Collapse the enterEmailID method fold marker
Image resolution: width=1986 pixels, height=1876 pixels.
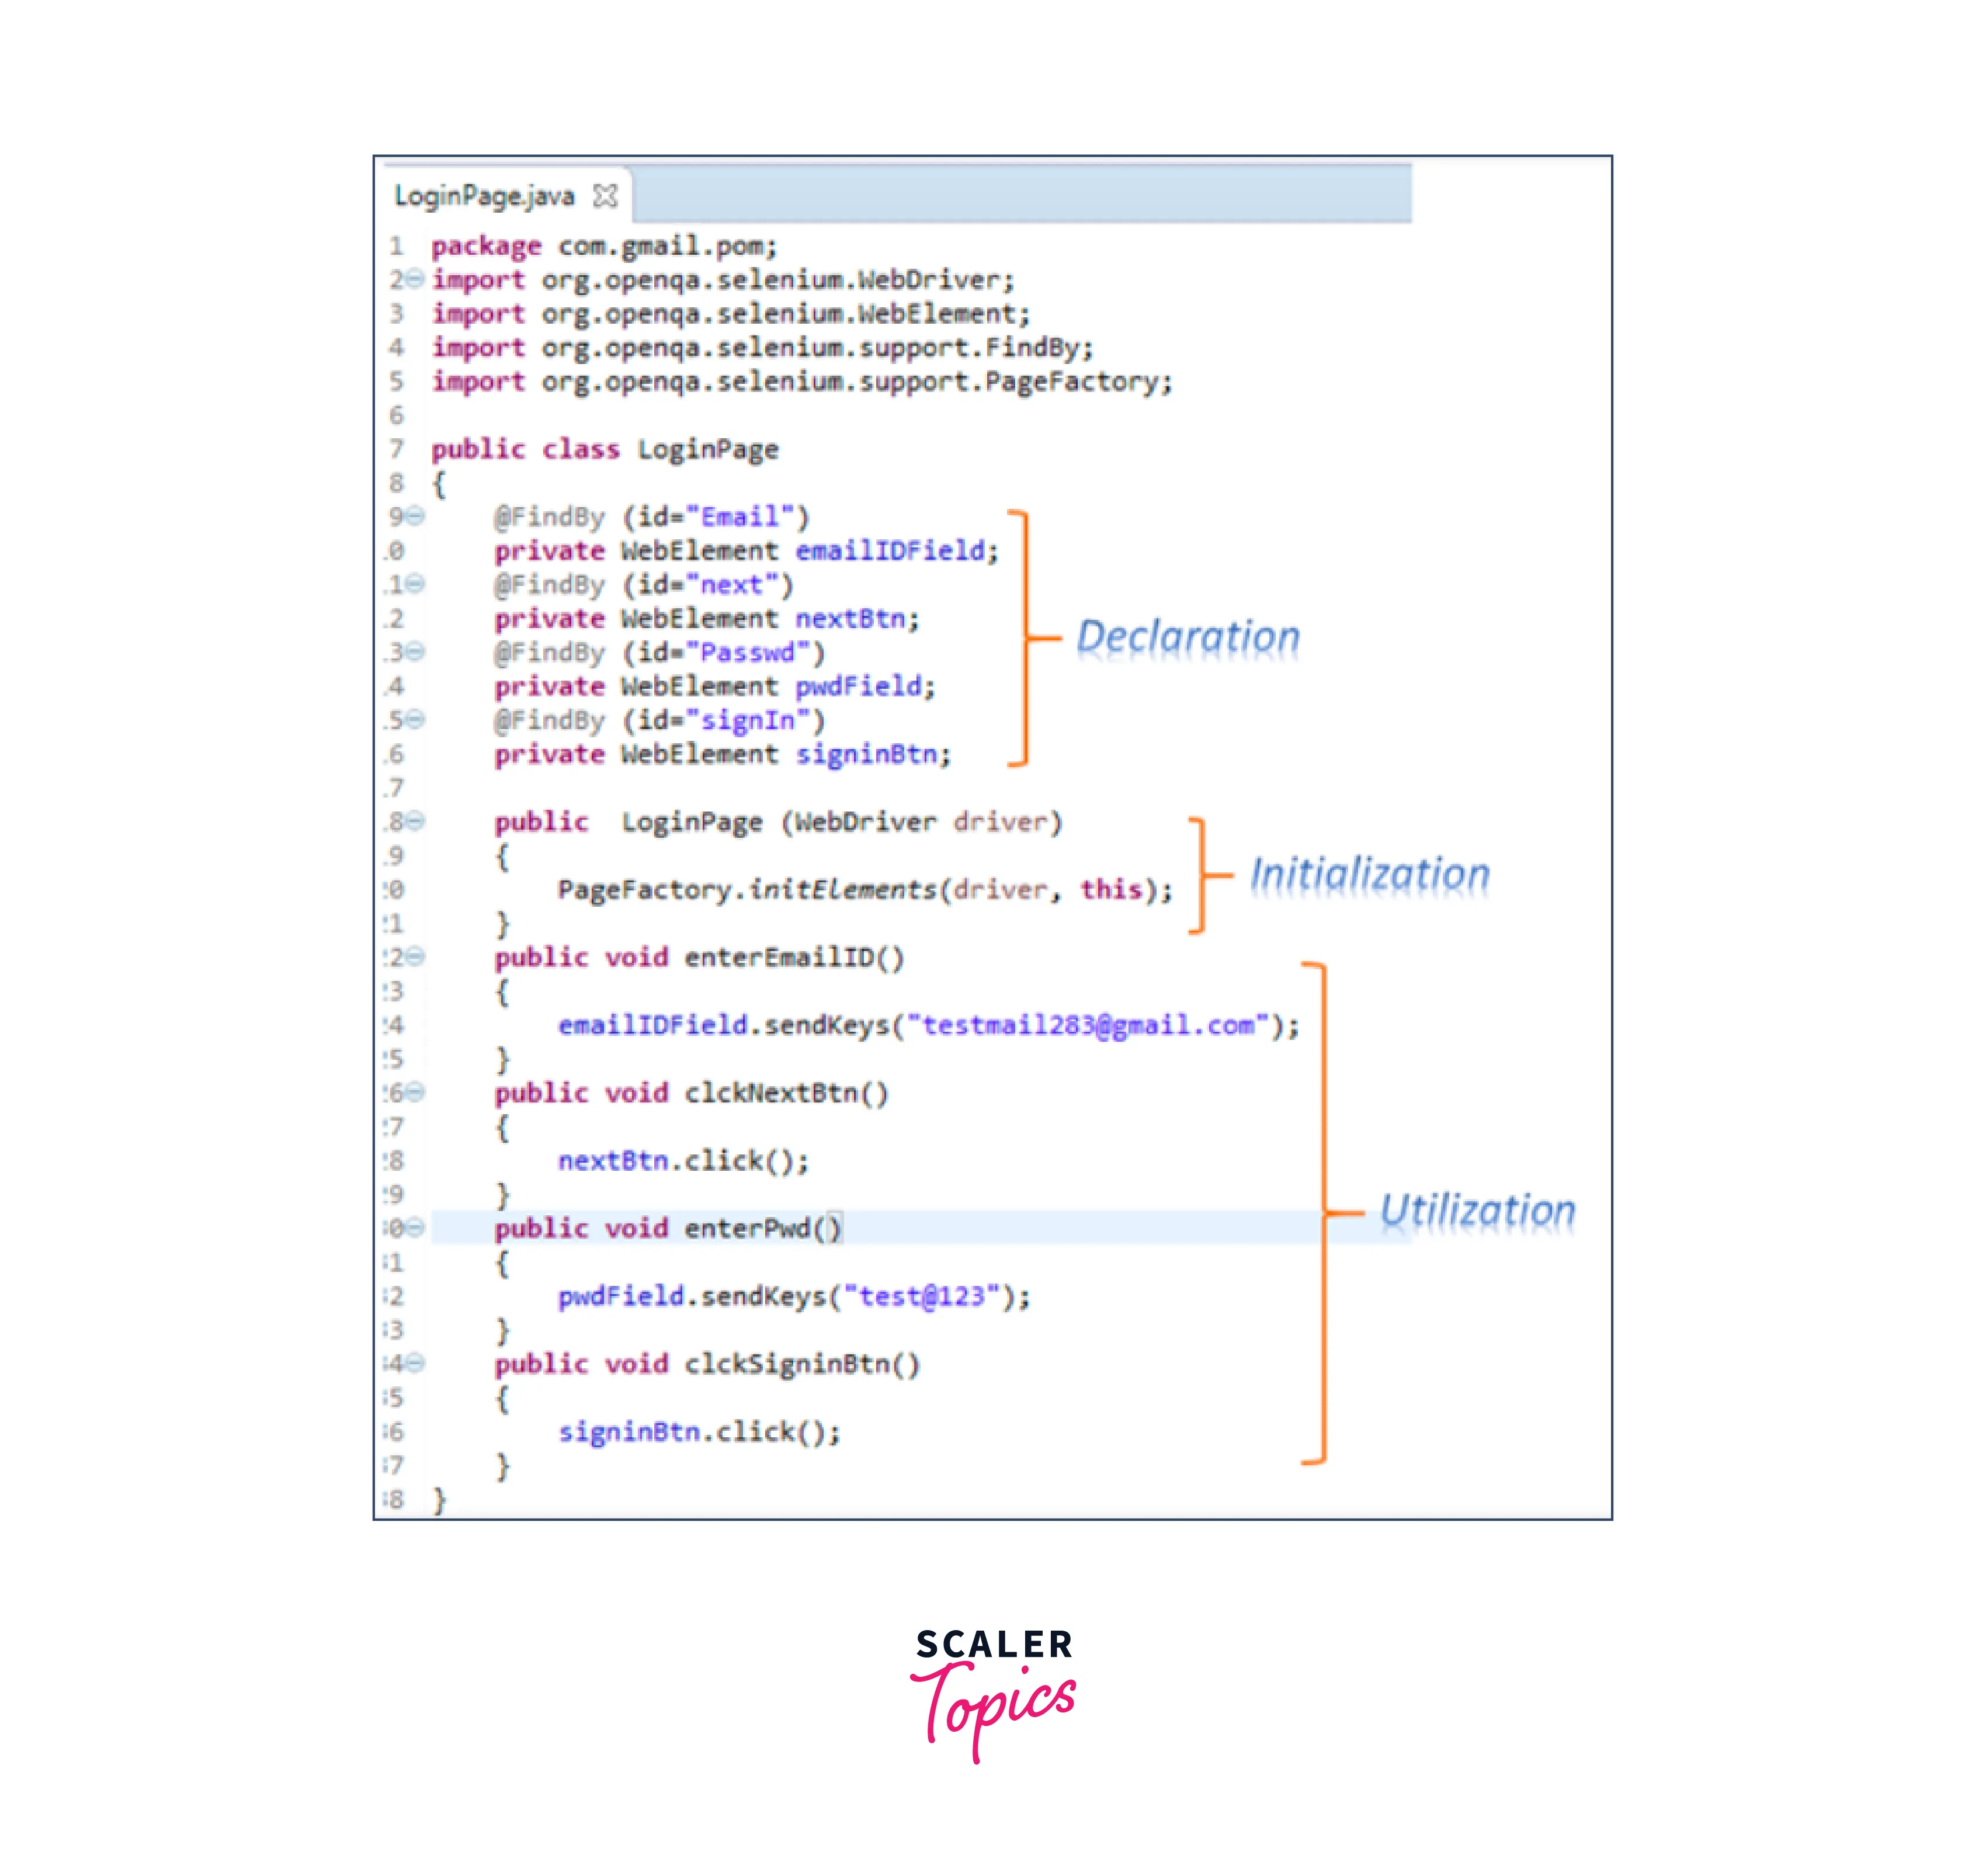click(x=415, y=957)
